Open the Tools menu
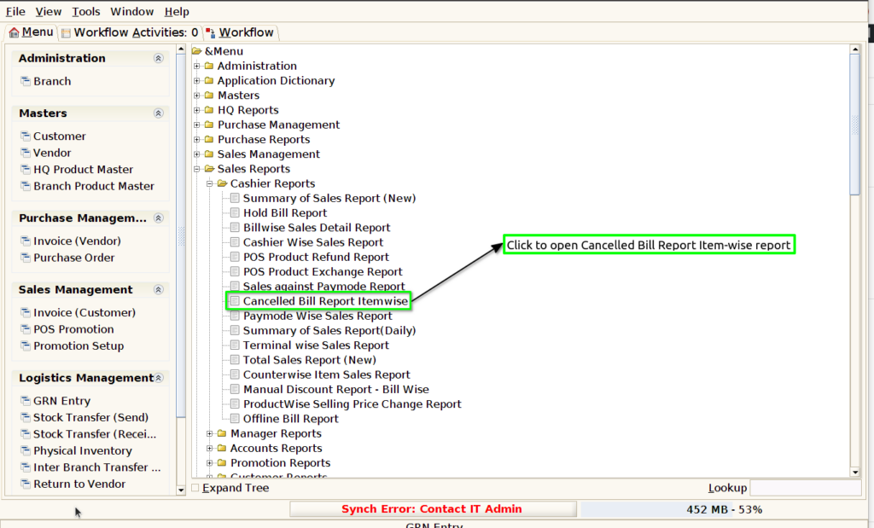 pyautogui.click(x=86, y=11)
